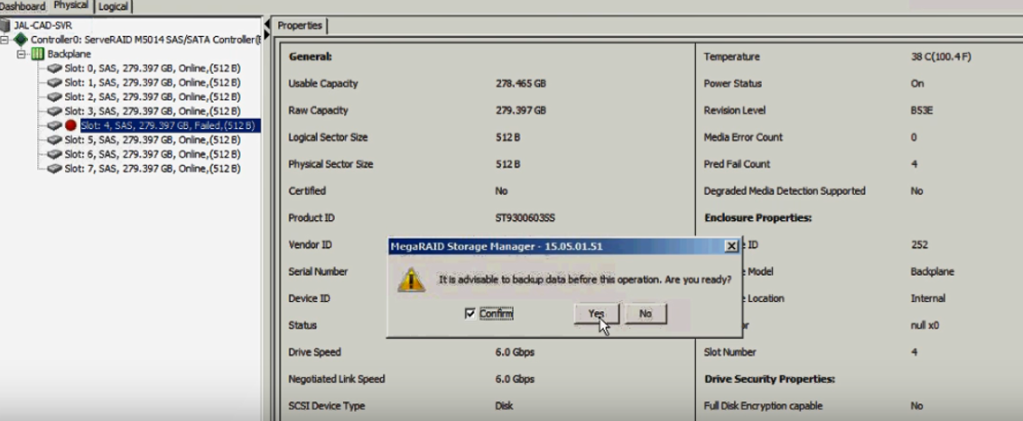Click the SCSI Device Type value Disk
The width and height of the screenshot is (1023, 421).
[504, 406]
